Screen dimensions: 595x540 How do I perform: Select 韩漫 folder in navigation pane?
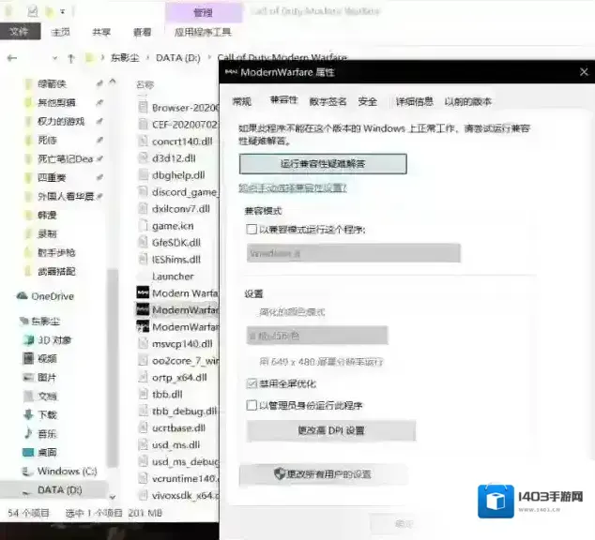coord(47,215)
